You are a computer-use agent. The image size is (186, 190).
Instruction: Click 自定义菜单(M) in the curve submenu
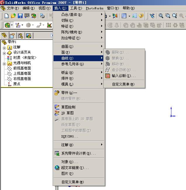[124, 84]
